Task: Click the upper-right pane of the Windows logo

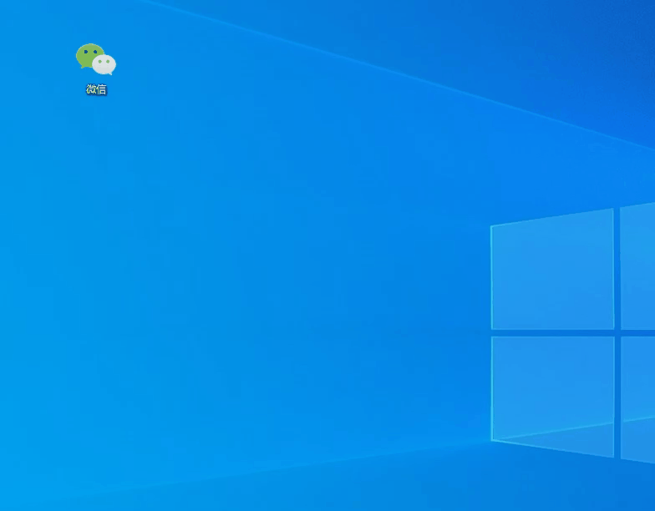Action: [637, 266]
